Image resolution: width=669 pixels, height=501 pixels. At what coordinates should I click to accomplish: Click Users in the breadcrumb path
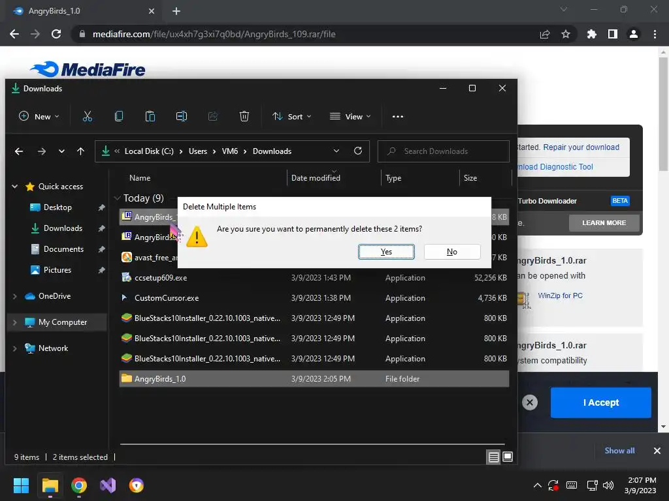(x=198, y=151)
